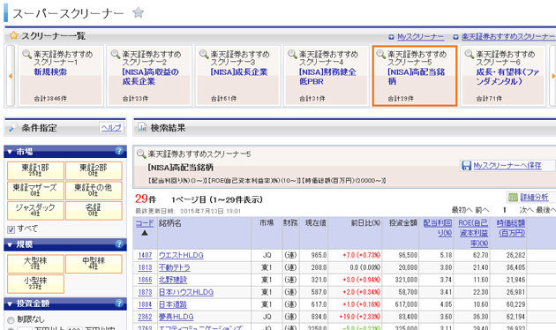
Task: Click magnifier icon on スクリーナー6 card
Action: [470, 54]
